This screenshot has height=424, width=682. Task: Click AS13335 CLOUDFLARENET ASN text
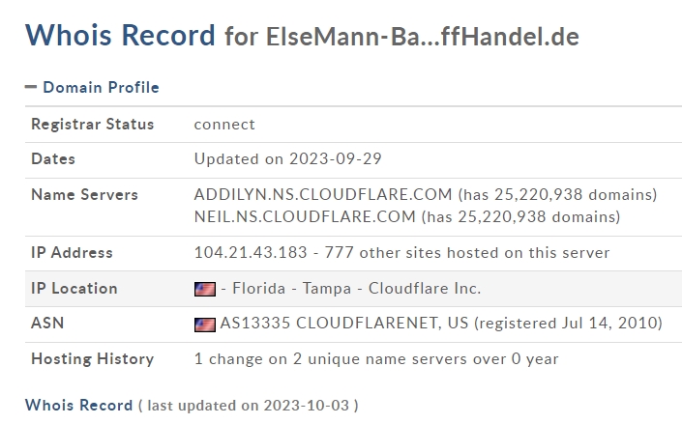coord(344,324)
